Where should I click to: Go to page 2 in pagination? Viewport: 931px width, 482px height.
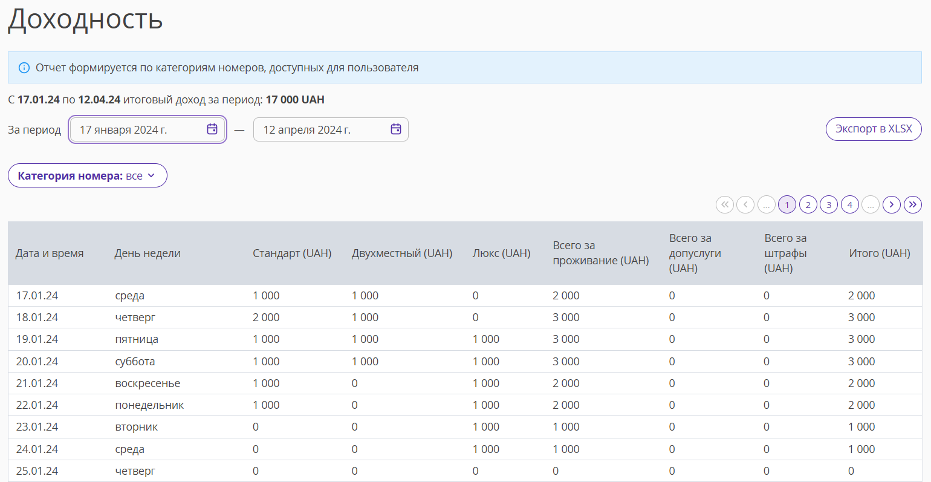click(x=808, y=204)
